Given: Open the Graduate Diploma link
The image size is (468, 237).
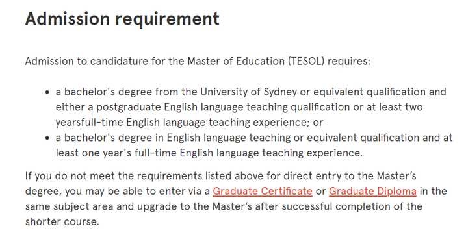Looking at the screenshot, I should pos(372,191).
